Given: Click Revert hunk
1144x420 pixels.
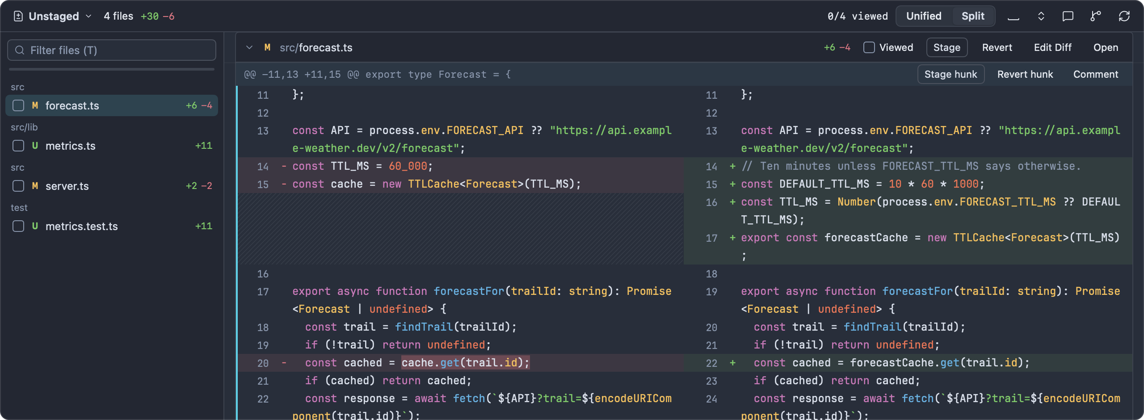Looking at the screenshot, I should coord(1025,74).
